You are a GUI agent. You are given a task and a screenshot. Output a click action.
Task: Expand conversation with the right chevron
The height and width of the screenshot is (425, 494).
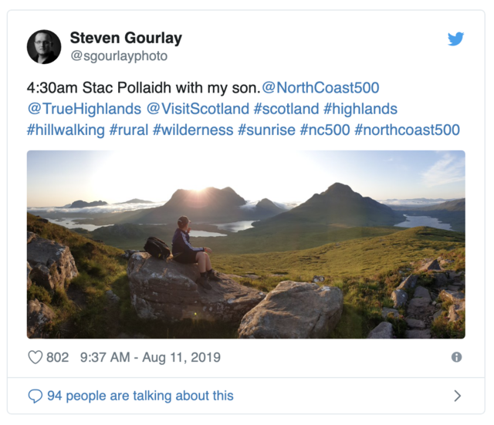click(457, 396)
